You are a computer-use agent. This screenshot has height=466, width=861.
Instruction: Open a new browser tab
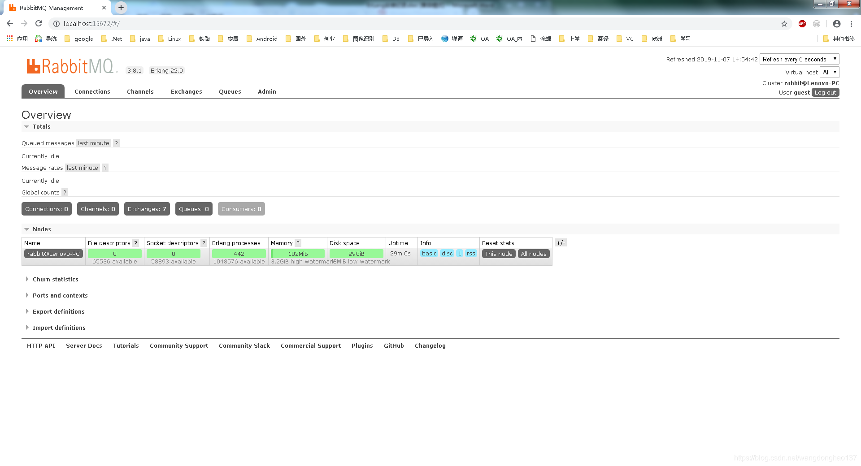(x=121, y=8)
